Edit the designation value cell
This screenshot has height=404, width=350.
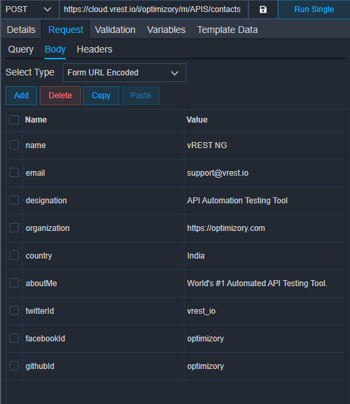point(265,201)
